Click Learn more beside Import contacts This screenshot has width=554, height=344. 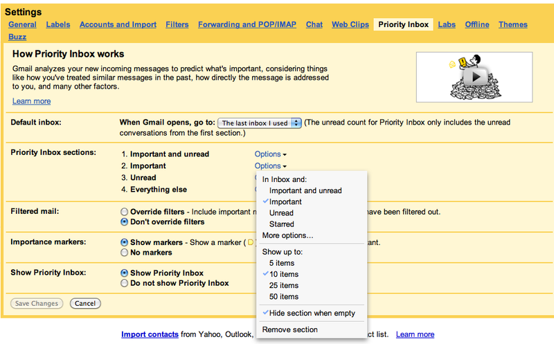(x=415, y=334)
